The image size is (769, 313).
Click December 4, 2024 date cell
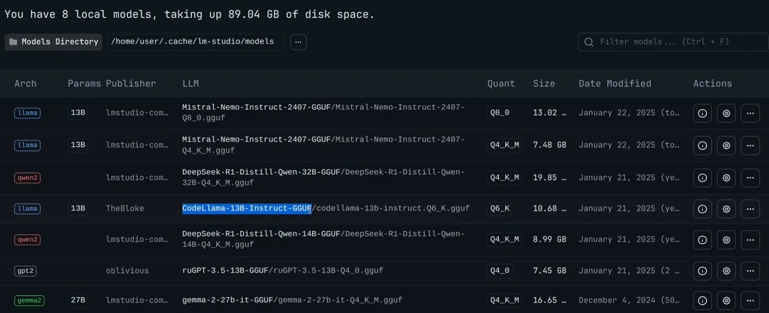click(629, 300)
